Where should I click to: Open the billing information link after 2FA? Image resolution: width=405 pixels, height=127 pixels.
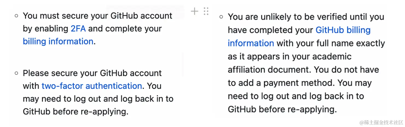click(58, 41)
